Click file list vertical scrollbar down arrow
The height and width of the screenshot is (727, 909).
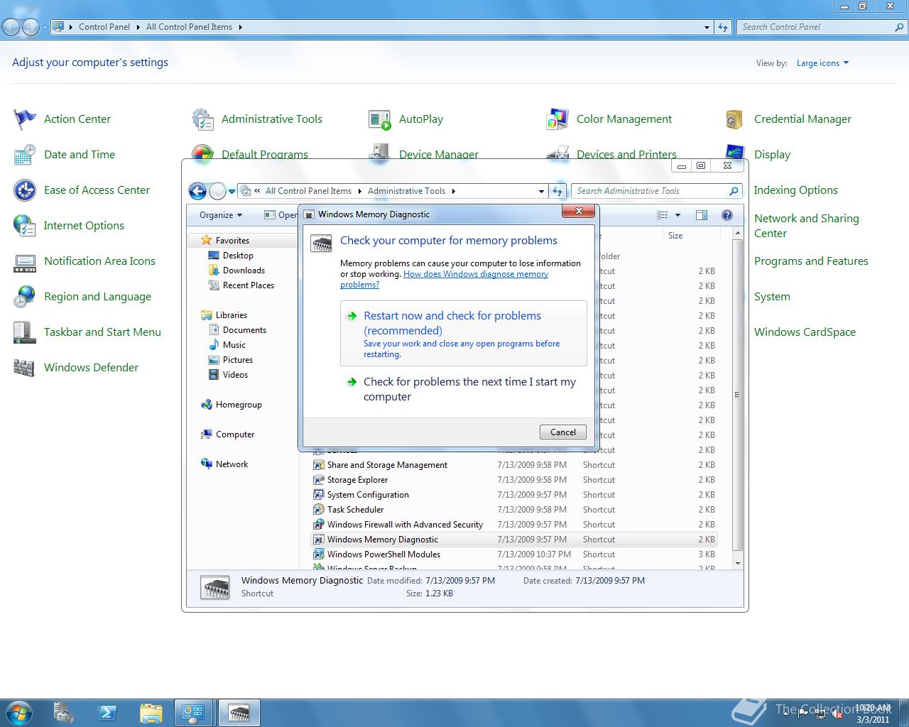click(737, 564)
